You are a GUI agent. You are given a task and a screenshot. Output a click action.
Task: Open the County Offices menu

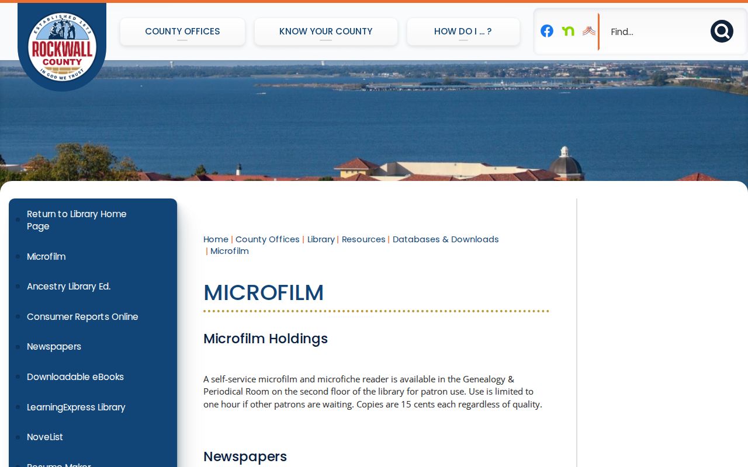(x=182, y=32)
